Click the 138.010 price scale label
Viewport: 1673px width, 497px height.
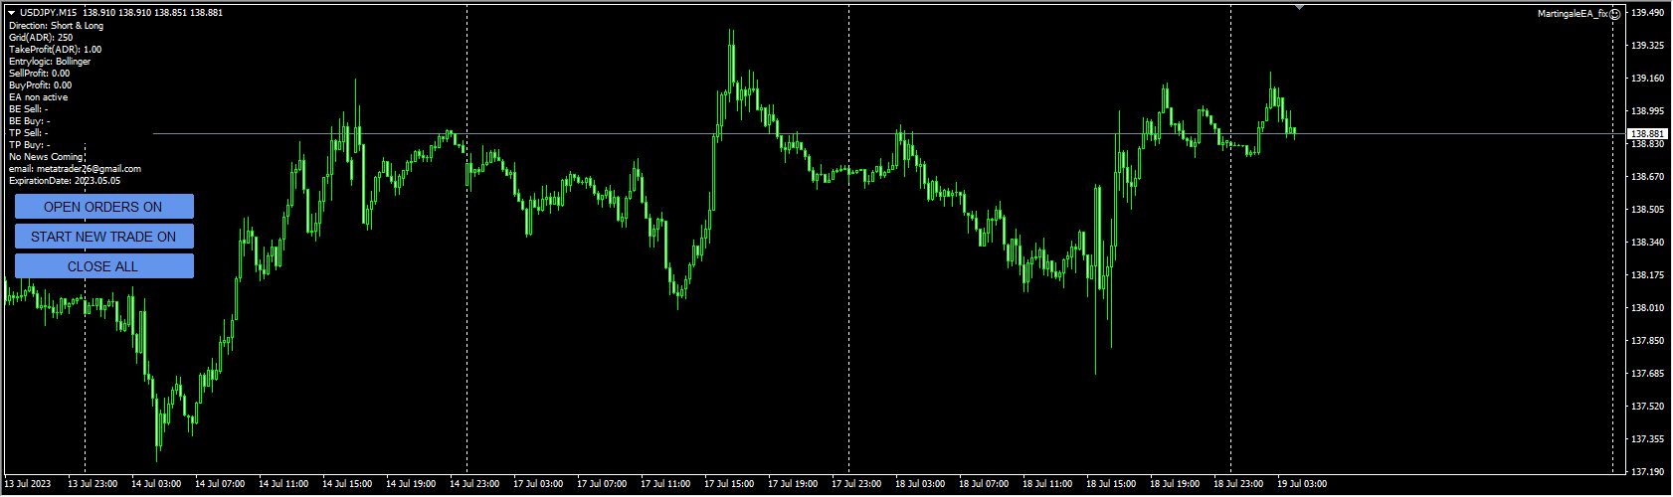(x=1648, y=308)
